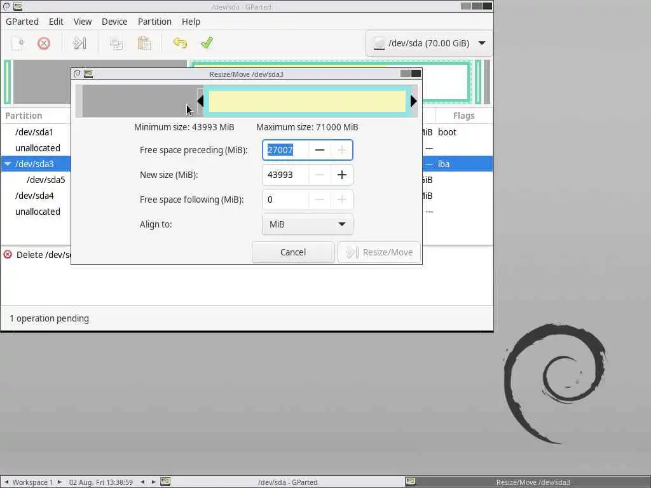Open the Edit menu
Viewport: 651px width, 488px height.
56,22
